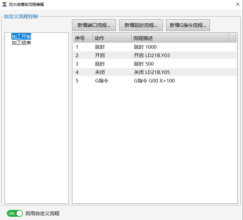
Task: Click the 动作 column header
Action: 112,38
